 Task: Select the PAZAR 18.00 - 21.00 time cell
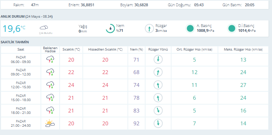(21, 110)
